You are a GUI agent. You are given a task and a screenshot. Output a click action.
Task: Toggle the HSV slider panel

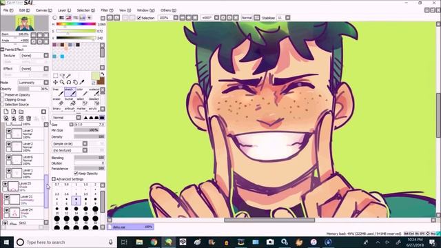tap(68, 18)
